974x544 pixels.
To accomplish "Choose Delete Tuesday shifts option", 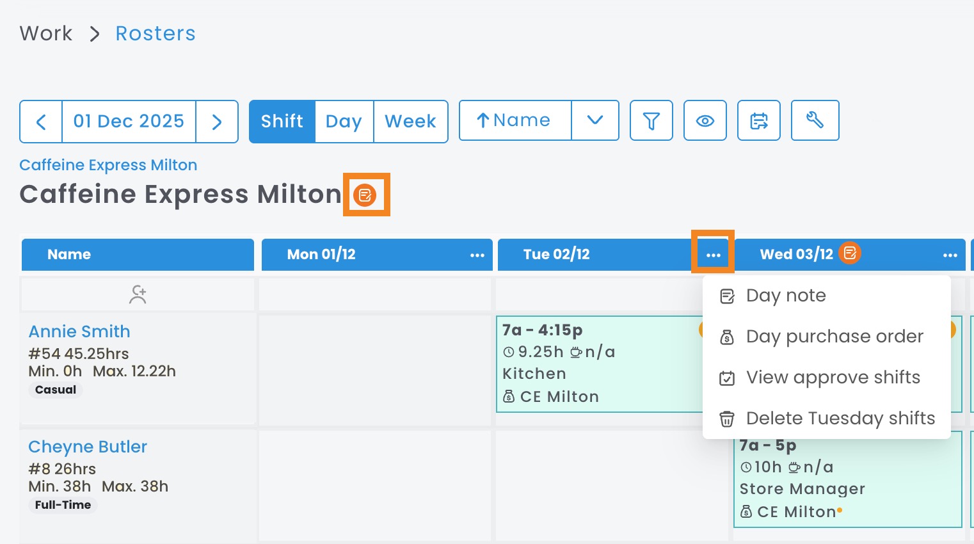I will click(840, 419).
